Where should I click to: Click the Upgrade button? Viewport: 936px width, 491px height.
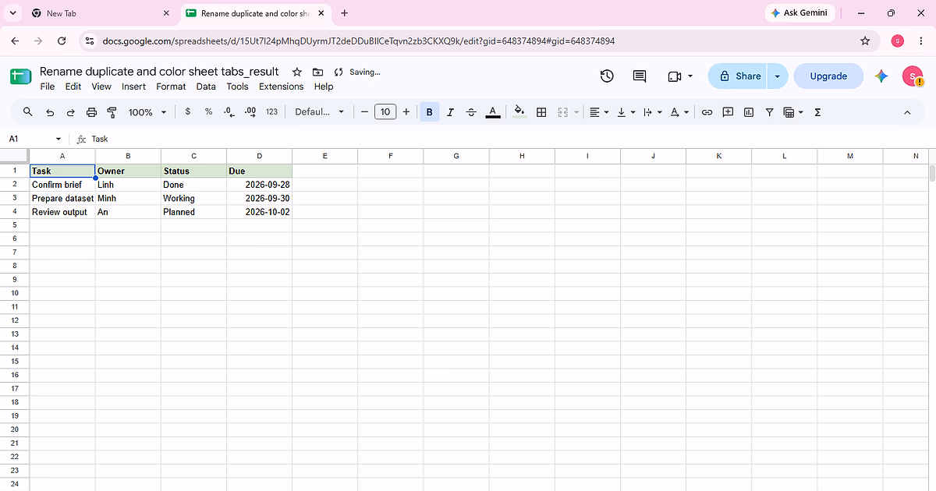[x=828, y=76]
